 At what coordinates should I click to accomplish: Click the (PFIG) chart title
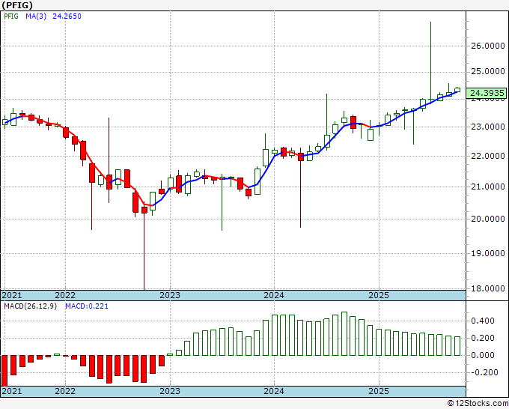click(17, 5)
